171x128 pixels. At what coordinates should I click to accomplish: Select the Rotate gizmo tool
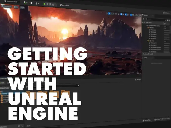pos(111,14)
